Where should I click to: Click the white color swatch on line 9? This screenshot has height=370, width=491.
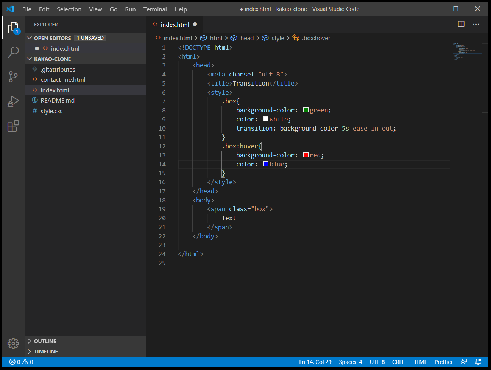(266, 119)
